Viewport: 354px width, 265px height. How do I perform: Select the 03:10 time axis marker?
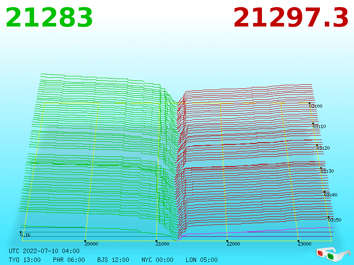[319, 126]
